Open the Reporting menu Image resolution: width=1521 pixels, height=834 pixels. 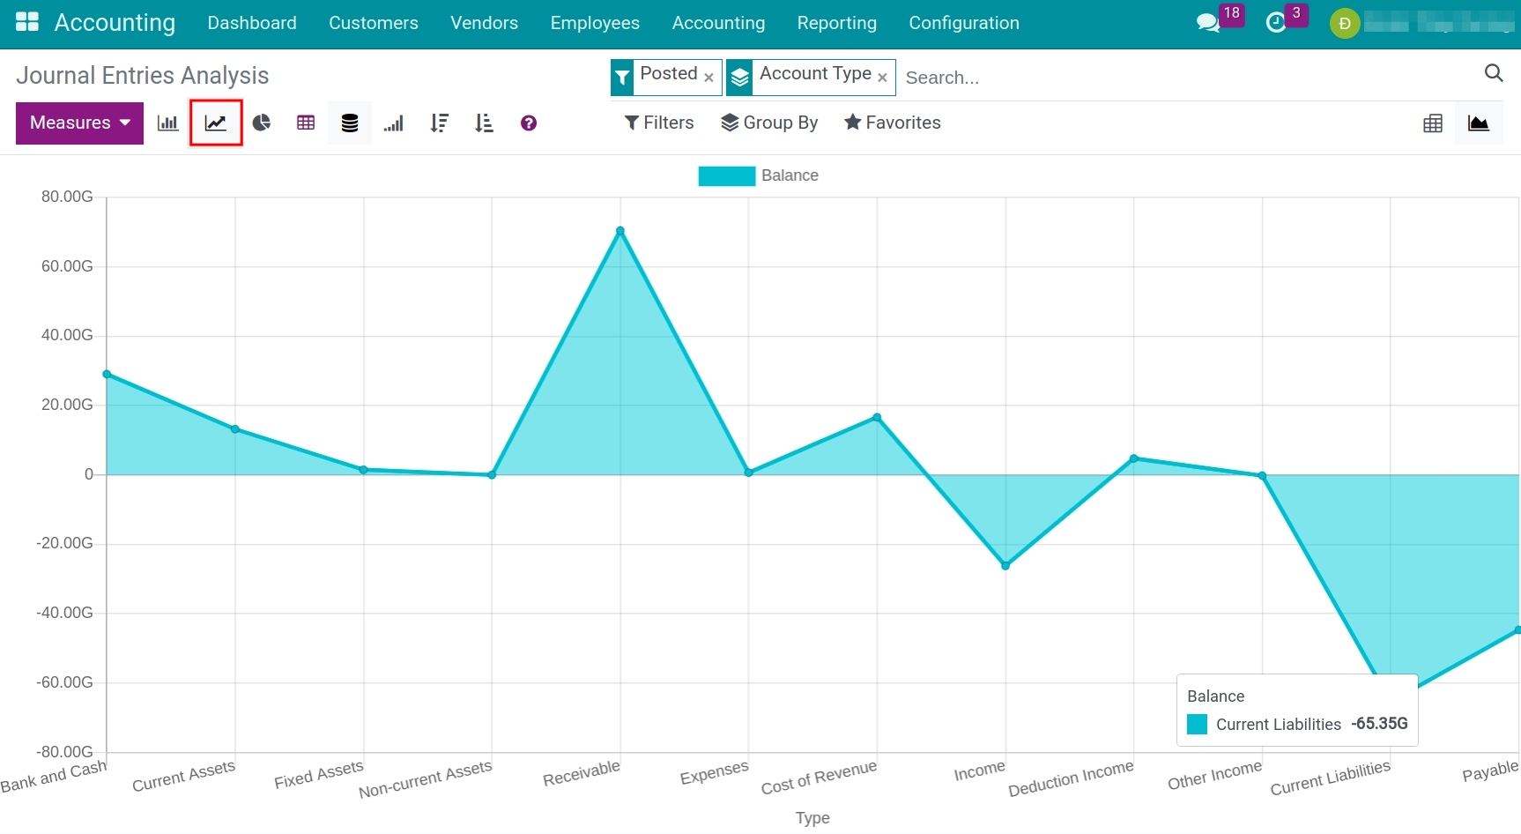(835, 23)
